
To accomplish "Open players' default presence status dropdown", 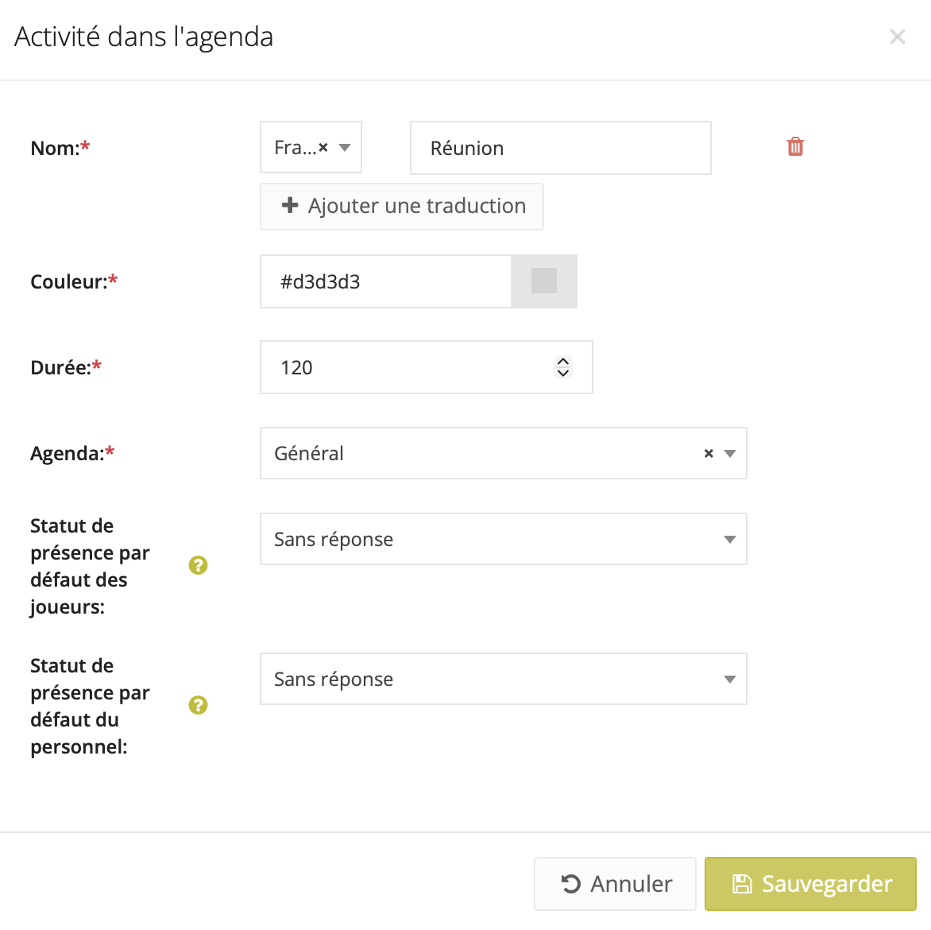I will (x=503, y=539).
